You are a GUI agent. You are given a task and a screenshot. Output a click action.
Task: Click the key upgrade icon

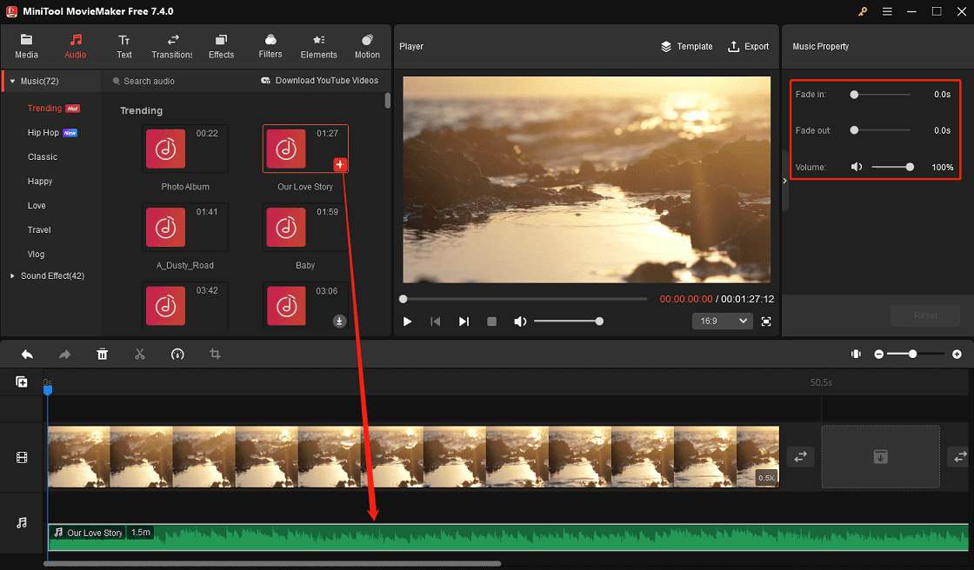click(x=863, y=12)
